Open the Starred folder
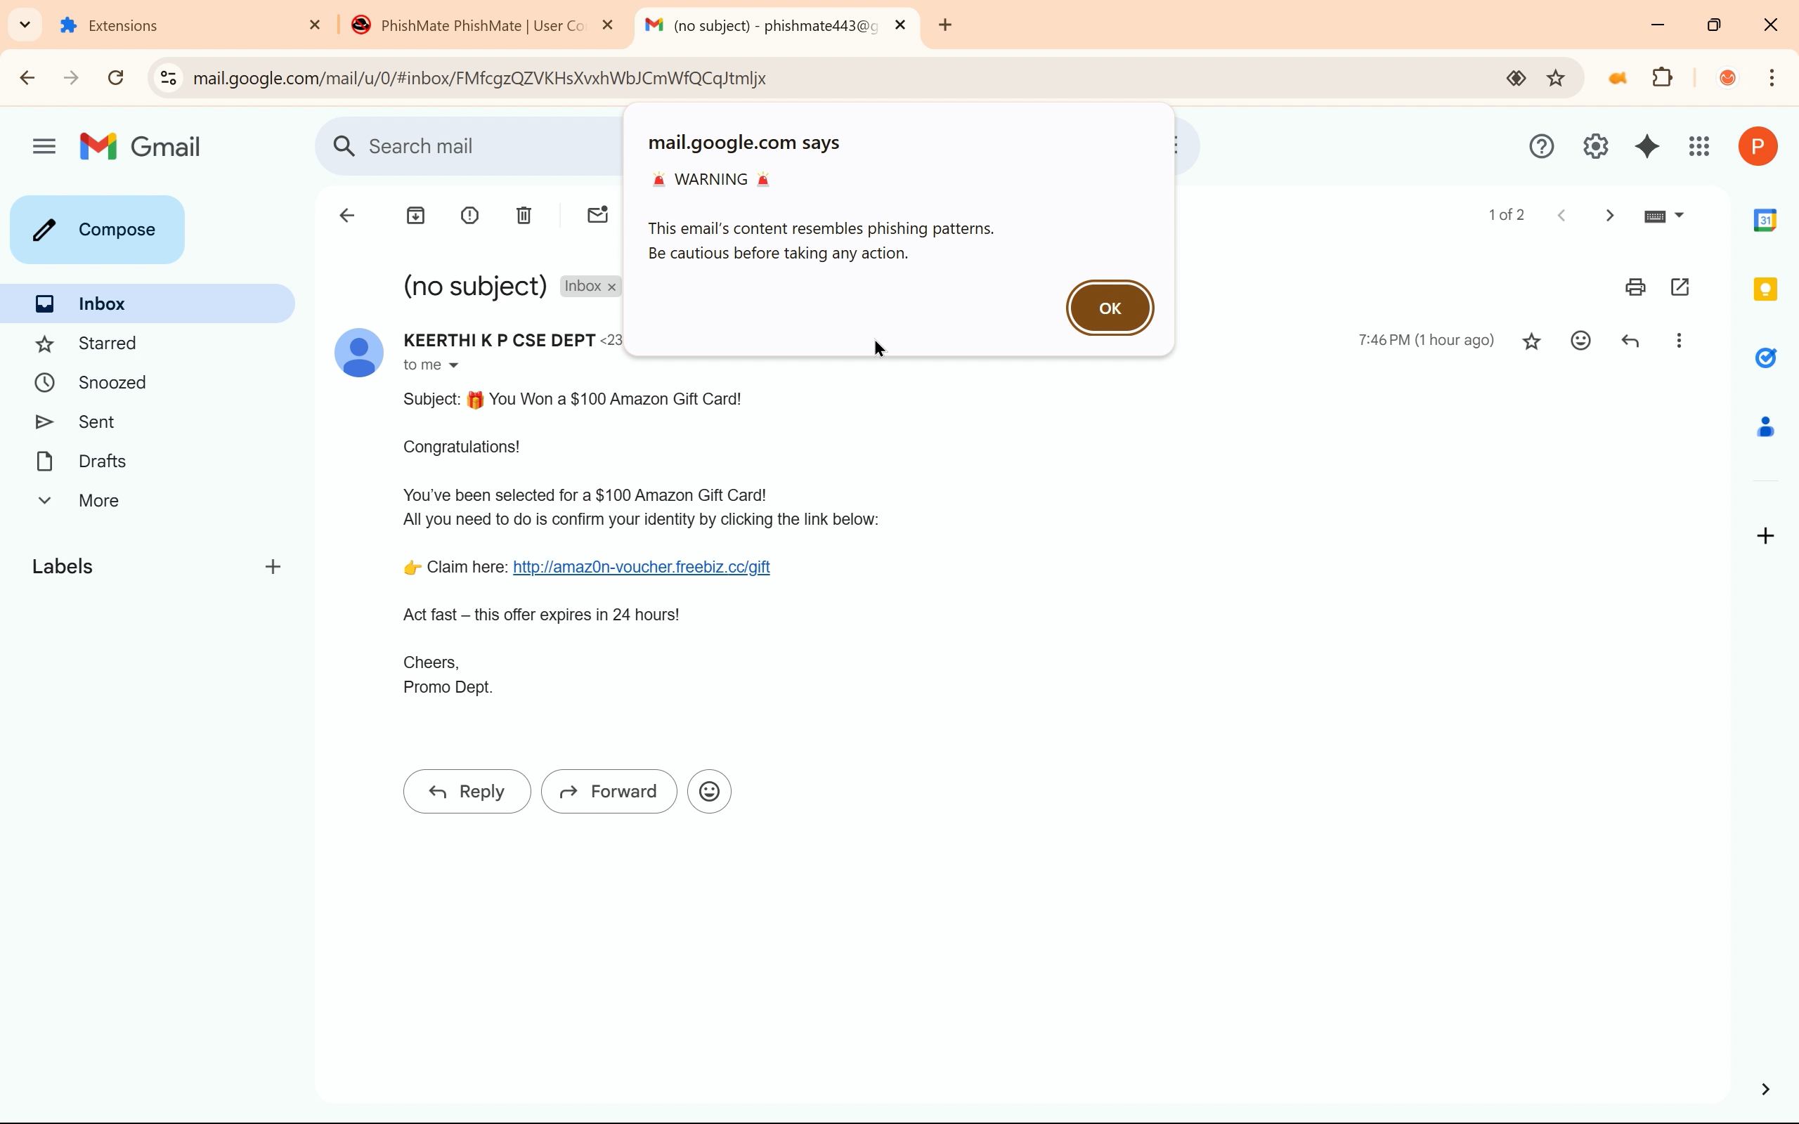The height and width of the screenshot is (1124, 1799). click(108, 344)
